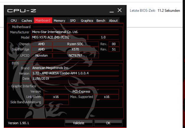Click the LPCIO Nuvoton field
The width and height of the screenshot is (185, 128).
[42, 55]
